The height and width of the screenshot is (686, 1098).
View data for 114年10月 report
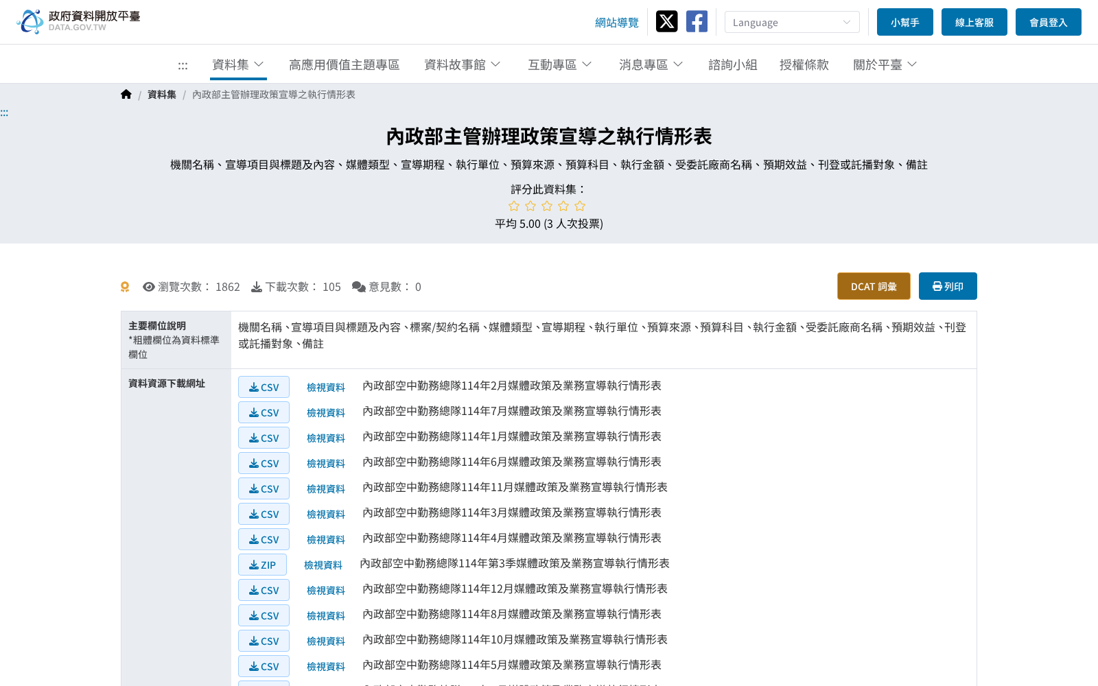tap(326, 641)
